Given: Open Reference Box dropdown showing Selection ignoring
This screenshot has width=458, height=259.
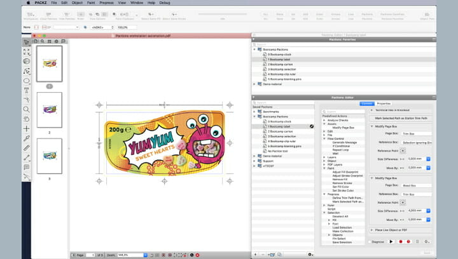Looking at the screenshot, I should (416, 142).
